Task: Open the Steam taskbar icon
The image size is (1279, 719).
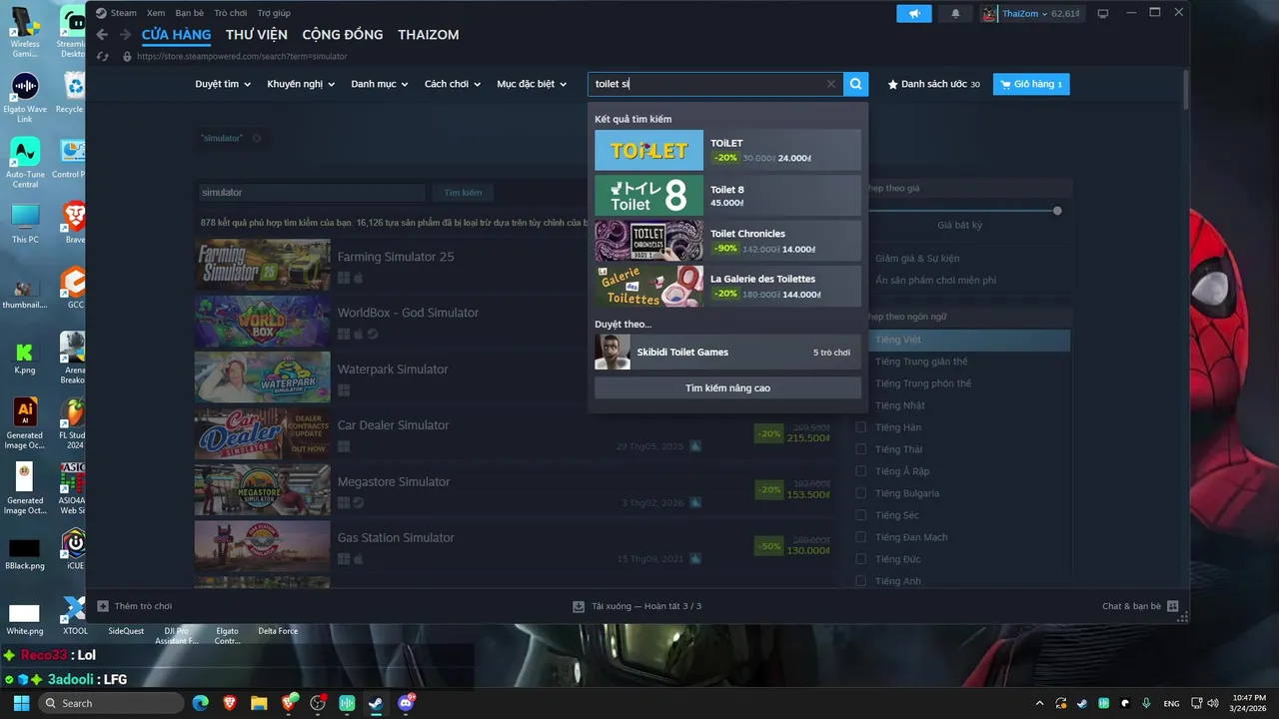Action: click(x=376, y=703)
